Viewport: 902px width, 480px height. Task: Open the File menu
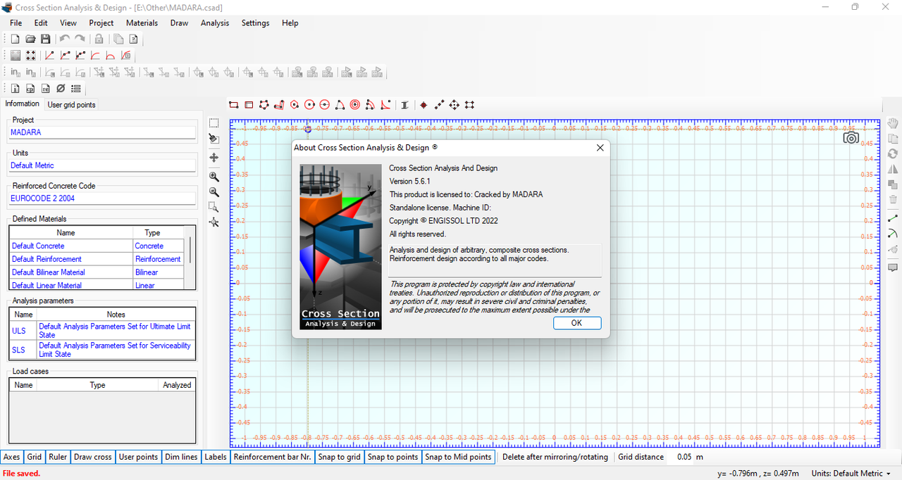(x=16, y=23)
